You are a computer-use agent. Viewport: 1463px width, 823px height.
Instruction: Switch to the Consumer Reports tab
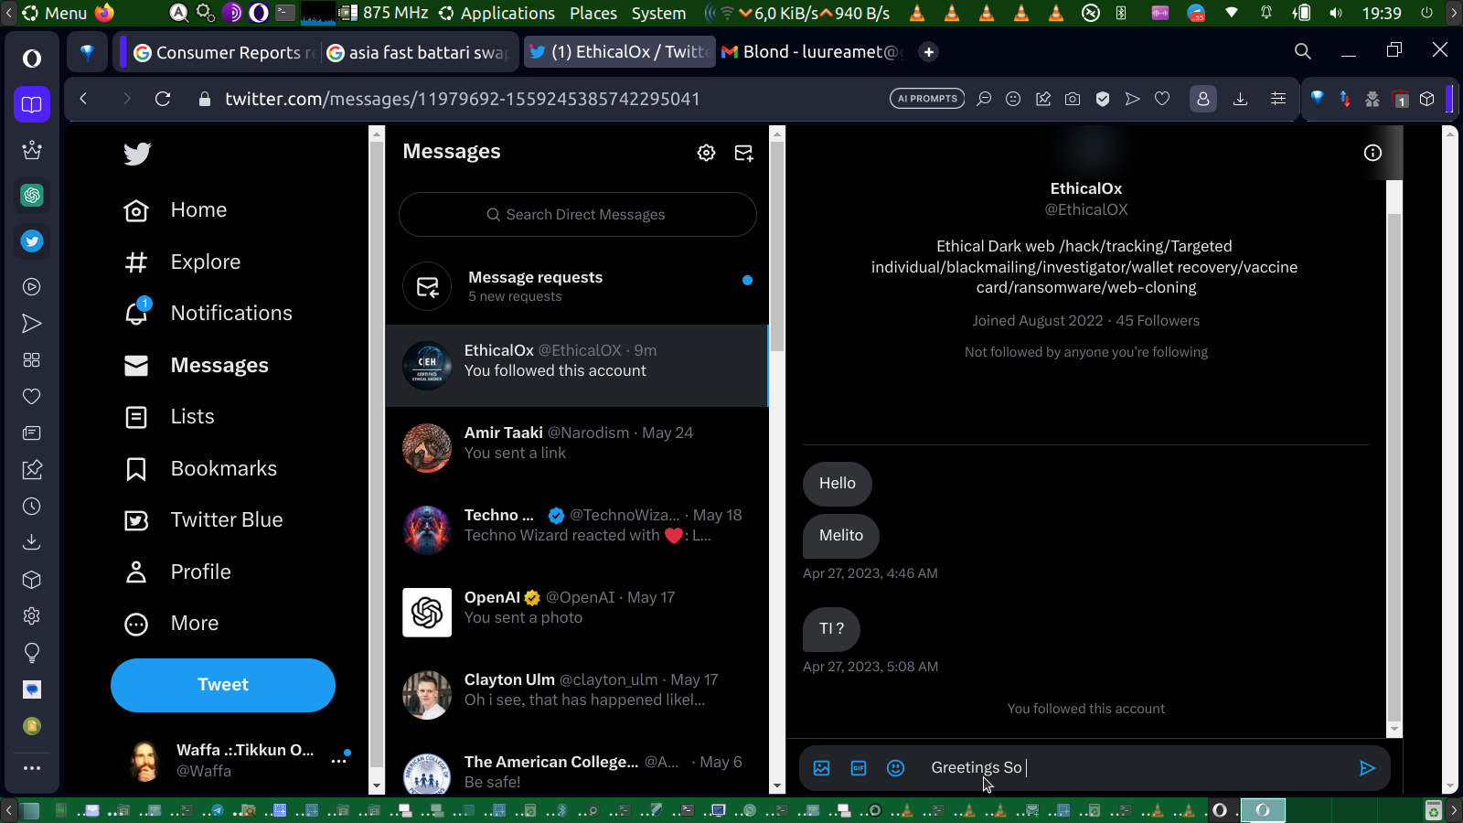(224, 52)
